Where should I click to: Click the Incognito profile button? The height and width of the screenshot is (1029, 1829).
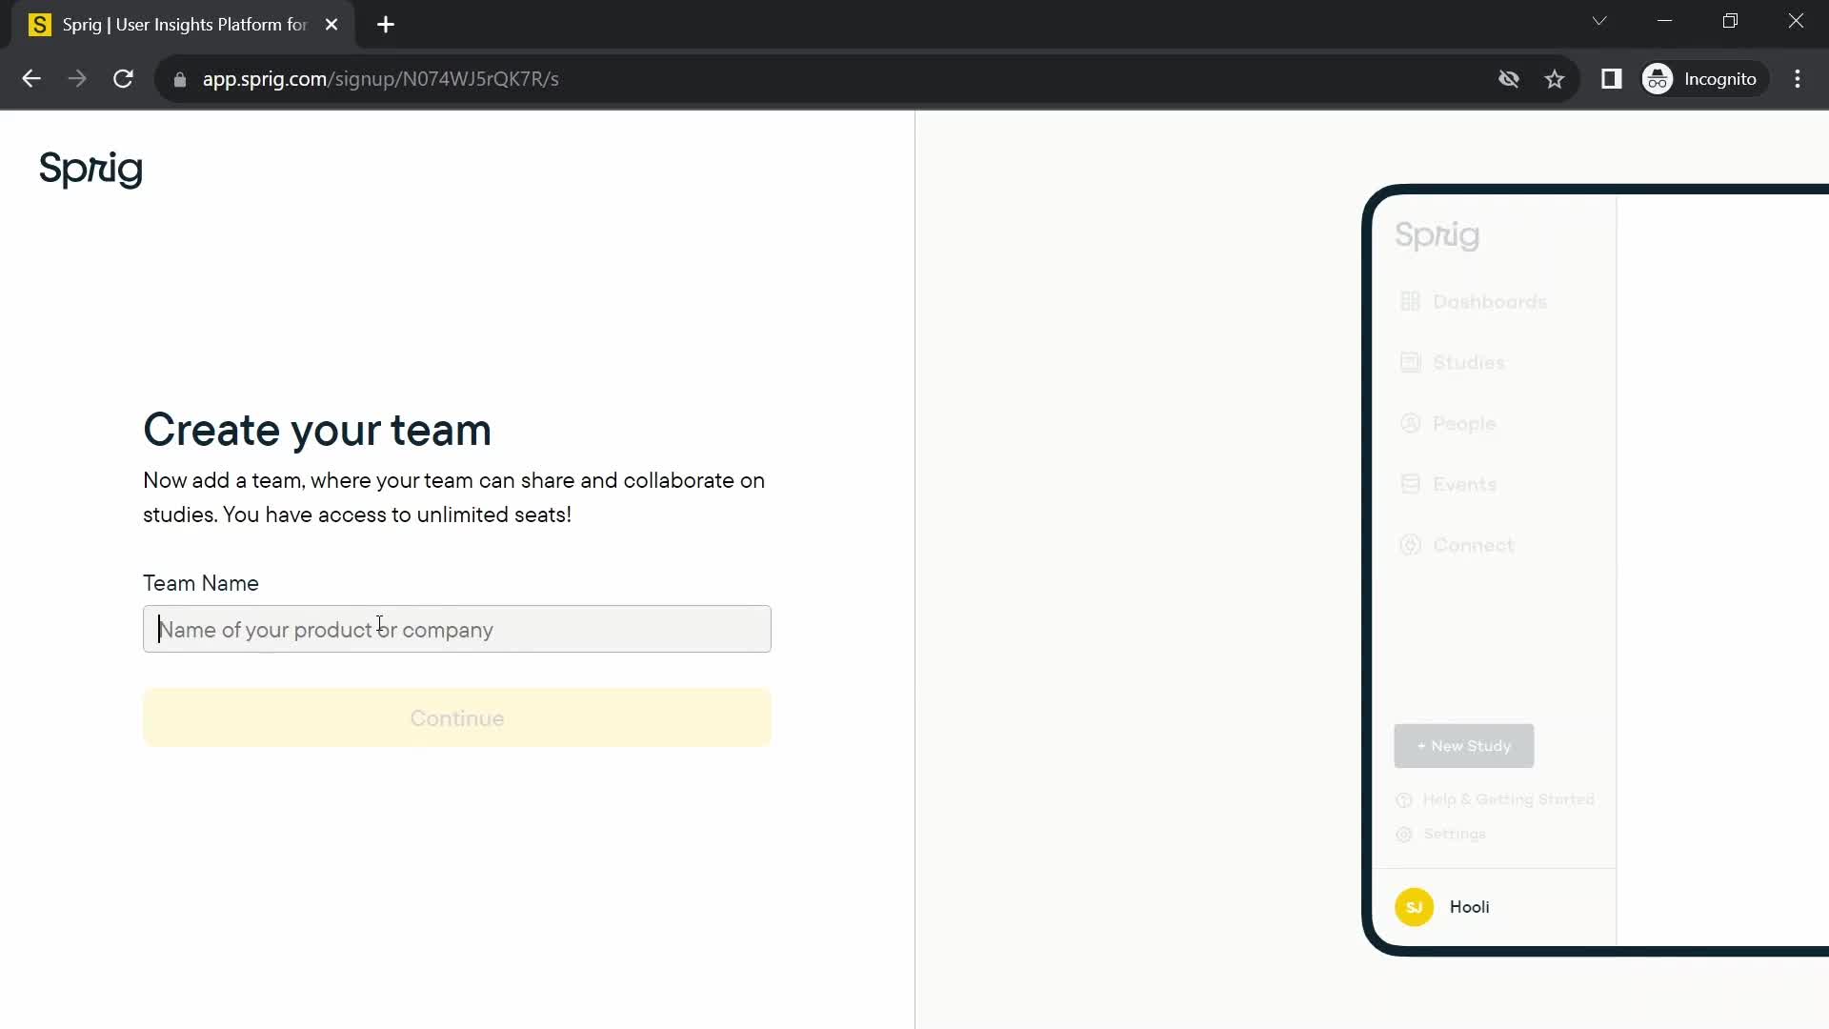1703,79
